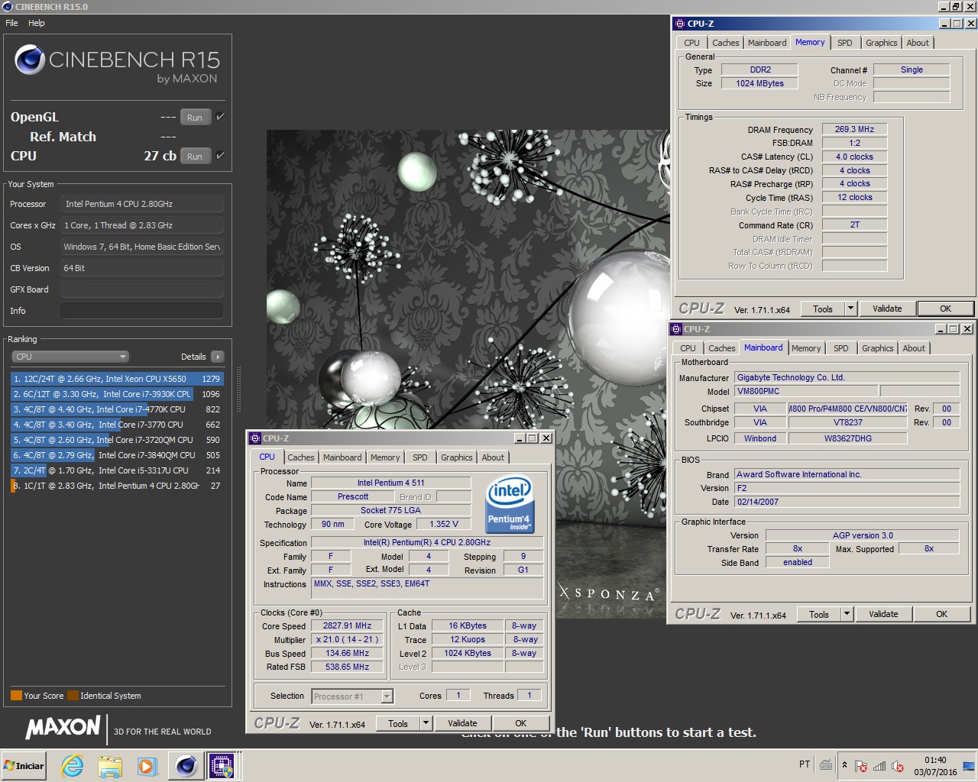Image resolution: width=978 pixels, height=782 pixels.
Task: Select the CPU-Z taskbar icon
Action: [x=222, y=765]
